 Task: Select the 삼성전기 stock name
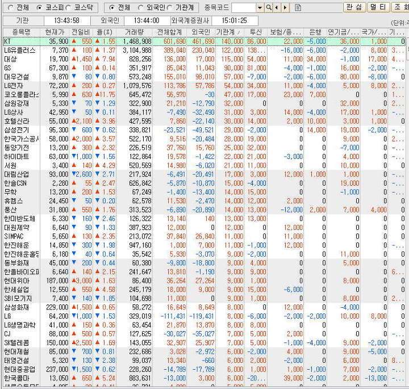(x=16, y=130)
